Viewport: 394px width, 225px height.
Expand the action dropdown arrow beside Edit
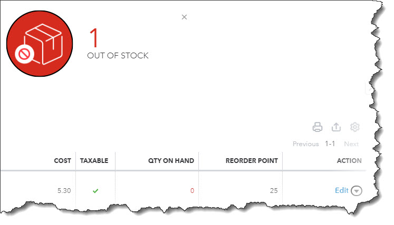pos(357,191)
